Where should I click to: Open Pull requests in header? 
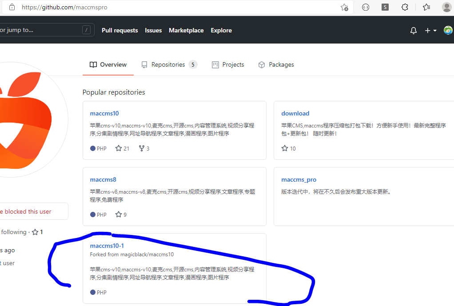click(x=119, y=30)
